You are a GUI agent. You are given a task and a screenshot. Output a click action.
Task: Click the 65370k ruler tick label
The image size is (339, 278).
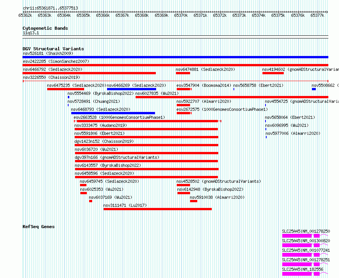click(181, 15)
